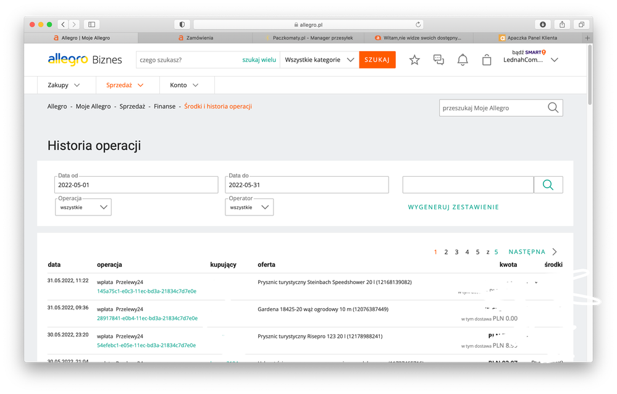Click the czego szukasz search field
This screenshot has height=394, width=617.
pyautogui.click(x=189, y=60)
